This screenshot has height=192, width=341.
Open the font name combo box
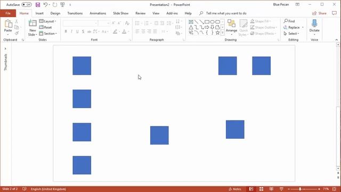click(80, 23)
